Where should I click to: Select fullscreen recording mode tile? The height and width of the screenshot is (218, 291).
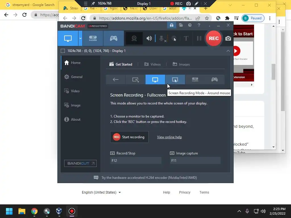tap(155, 79)
